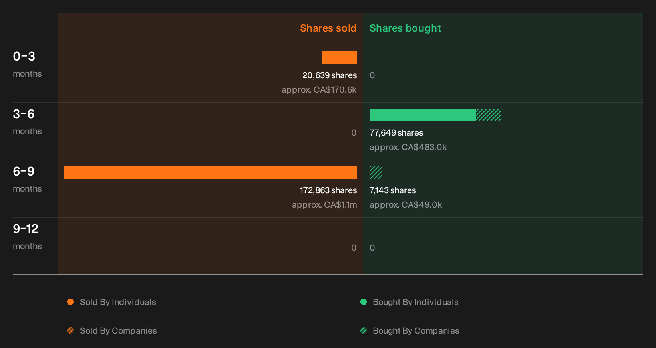Click the orange Sold By Individuals legend dot
Image resolution: width=656 pixels, height=348 pixels.
pos(70,302)
